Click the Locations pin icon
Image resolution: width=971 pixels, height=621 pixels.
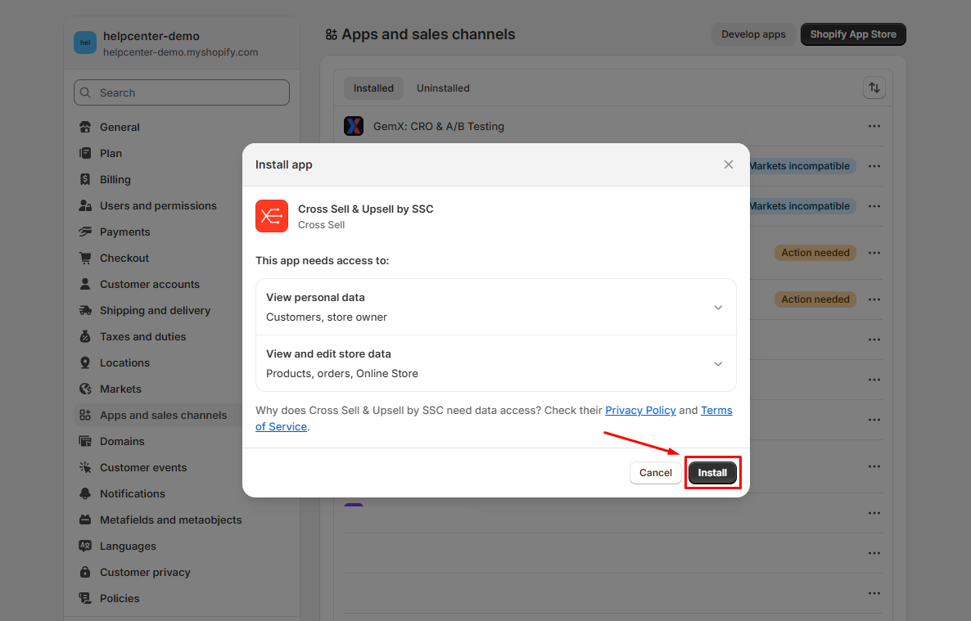coord(85,362)
